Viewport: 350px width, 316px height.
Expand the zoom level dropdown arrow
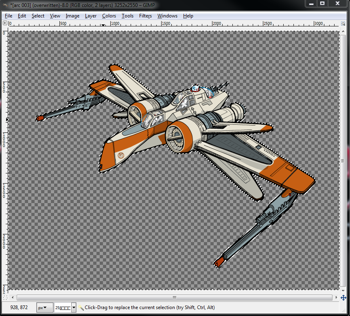pos(74,307)
